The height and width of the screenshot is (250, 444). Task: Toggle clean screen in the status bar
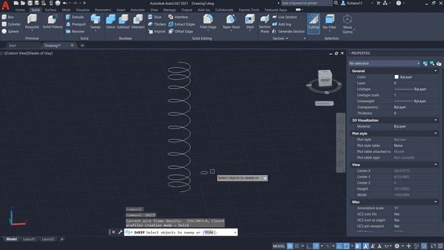click(x=434, y=246)
